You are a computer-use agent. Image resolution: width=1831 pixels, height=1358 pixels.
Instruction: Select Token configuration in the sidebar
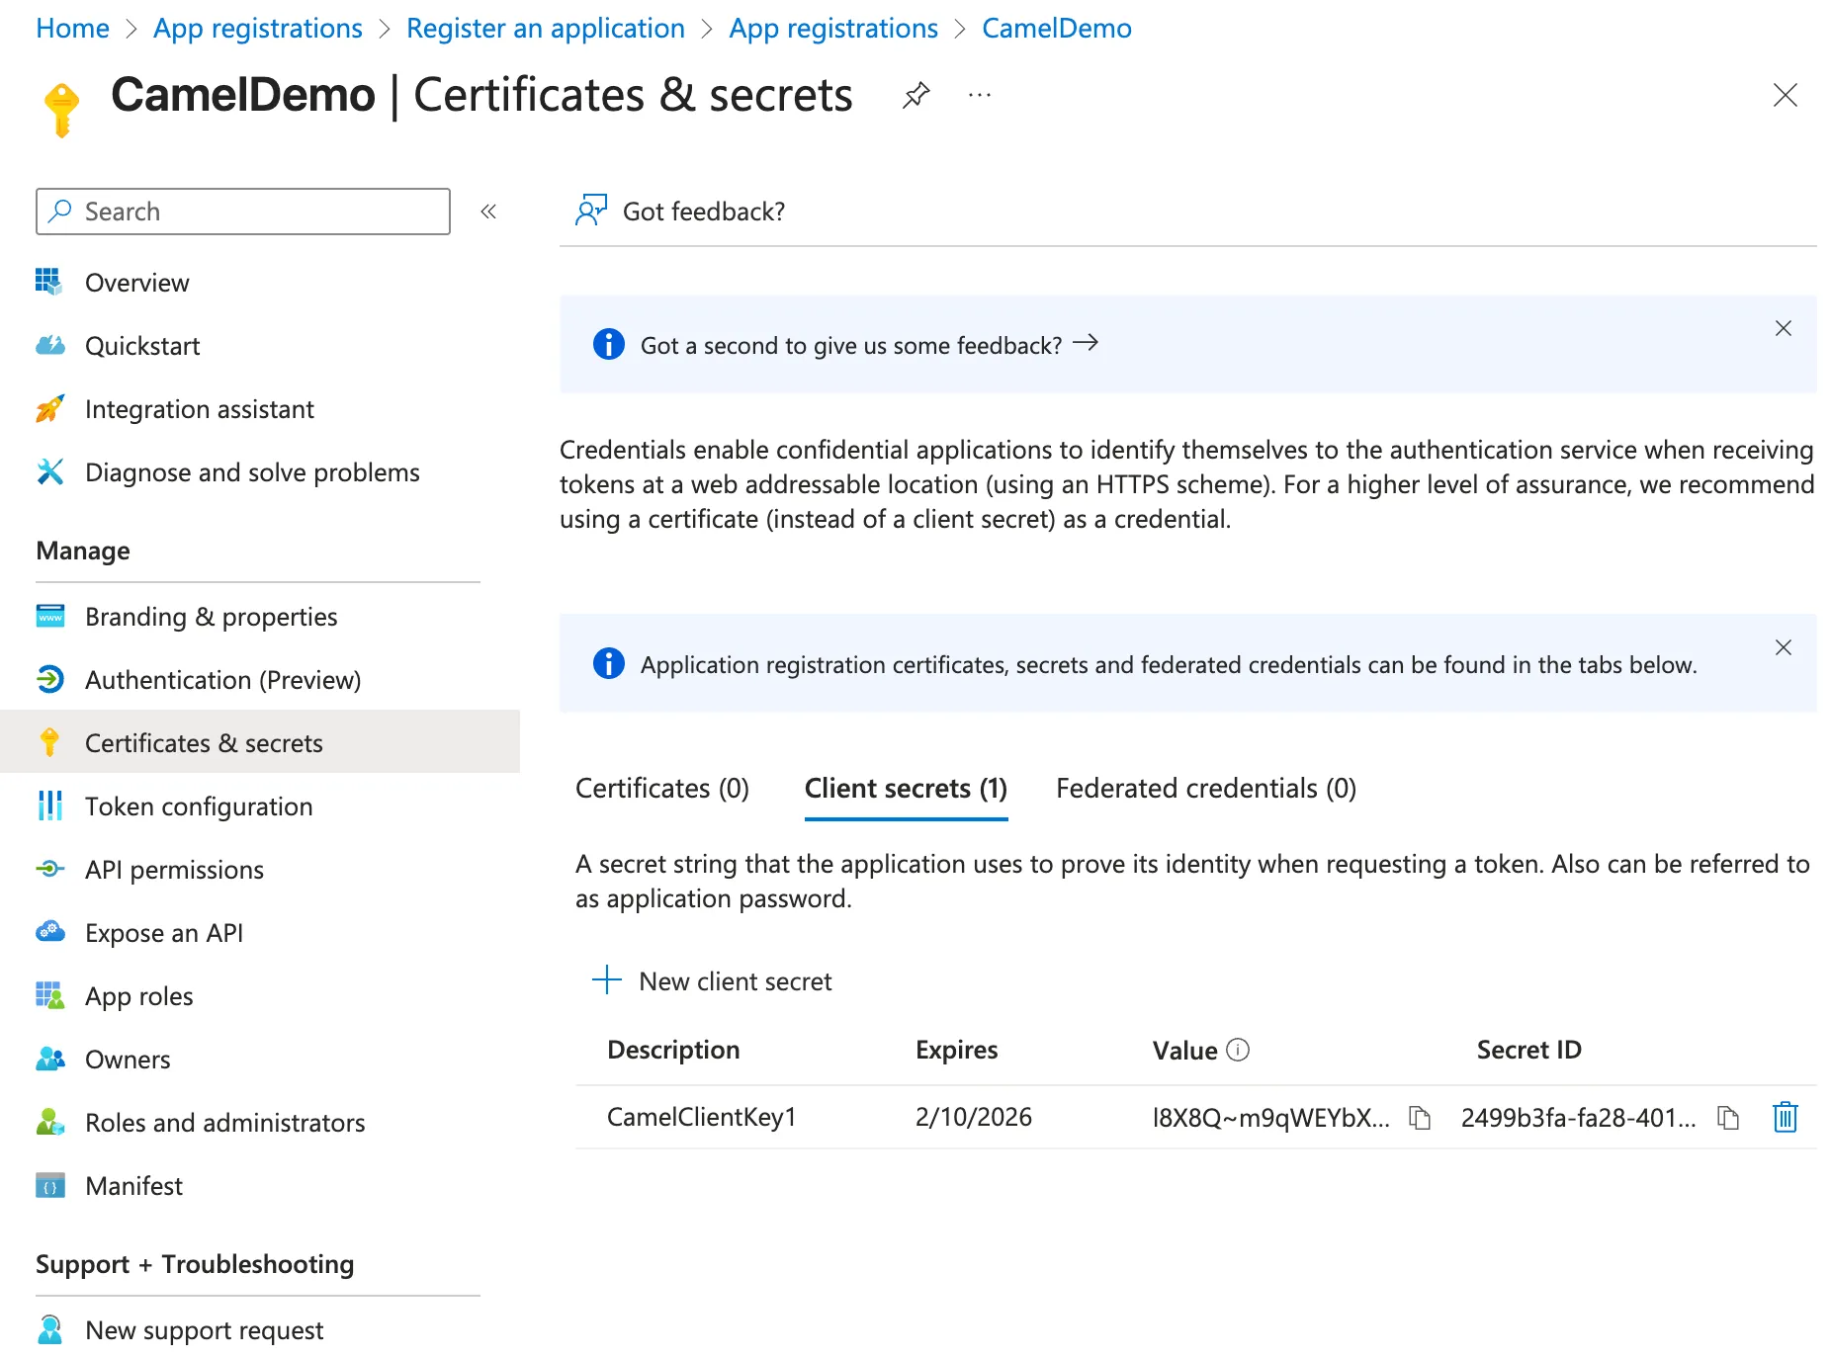click(x=199, y=806)
